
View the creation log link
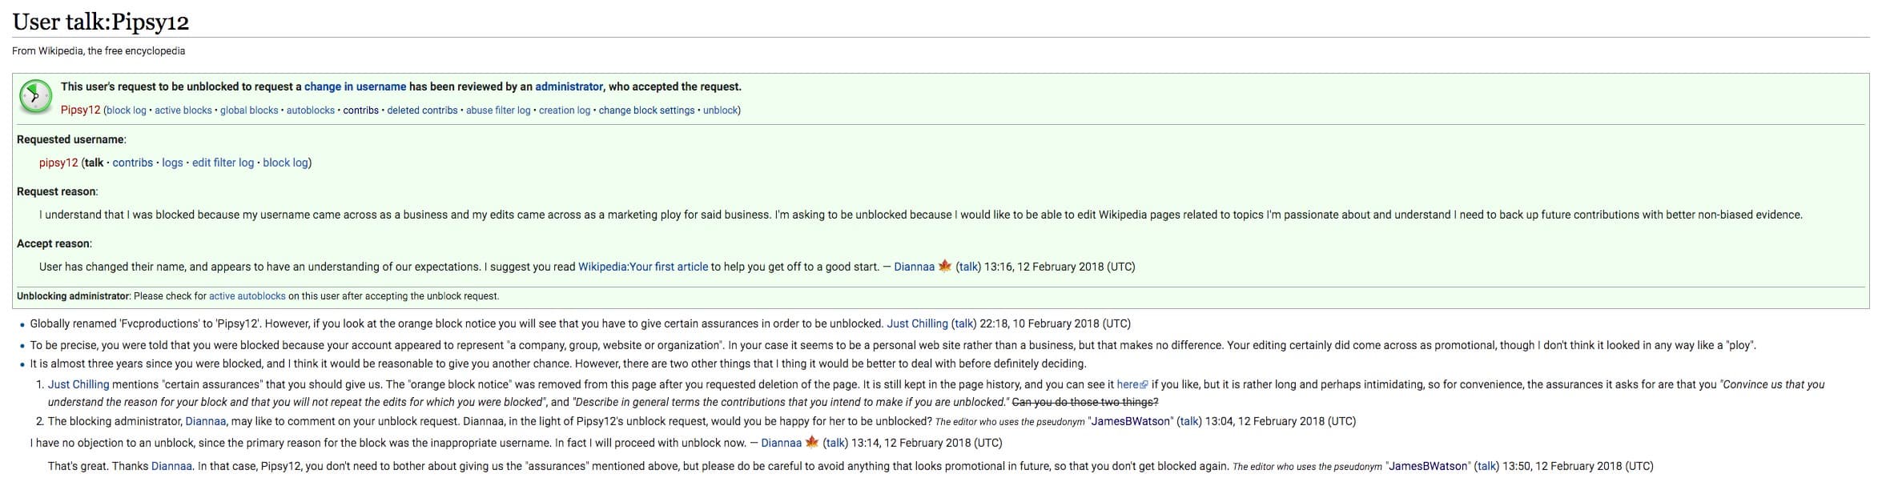tap(565, 110)
